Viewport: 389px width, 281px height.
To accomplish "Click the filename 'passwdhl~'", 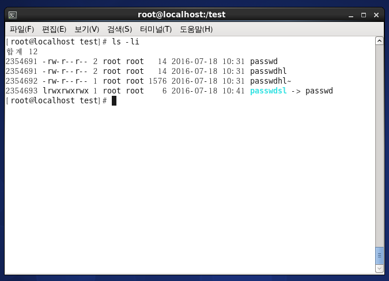I will (271, 81).
